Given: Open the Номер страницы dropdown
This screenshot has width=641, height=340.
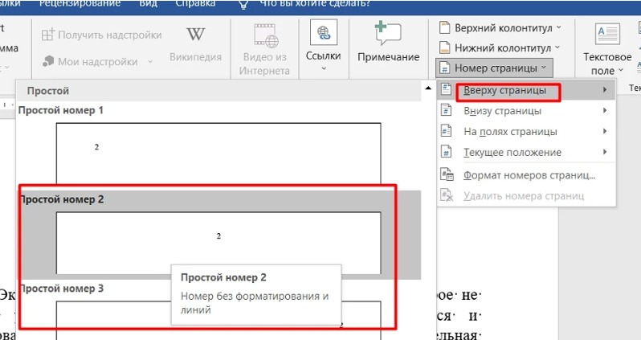Looking at the screenshot, I should pyautogui.click(x=494, y=68).
